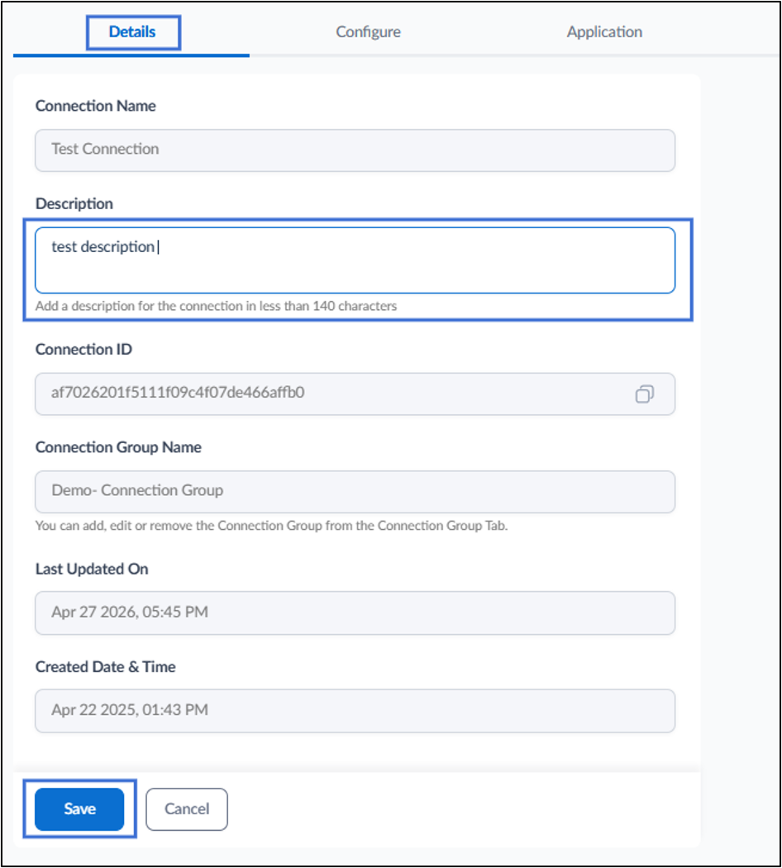Select the Connection Name field
Screen dimensions: 782x868
coord(355,150)
